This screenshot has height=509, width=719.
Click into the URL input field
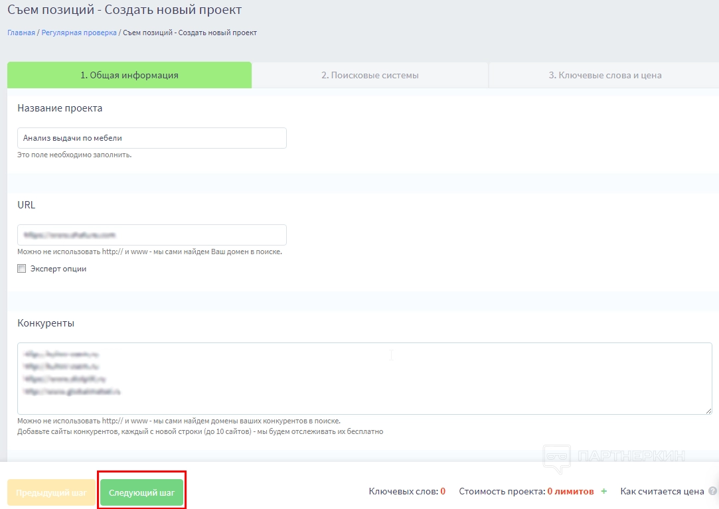click(152, 235)
